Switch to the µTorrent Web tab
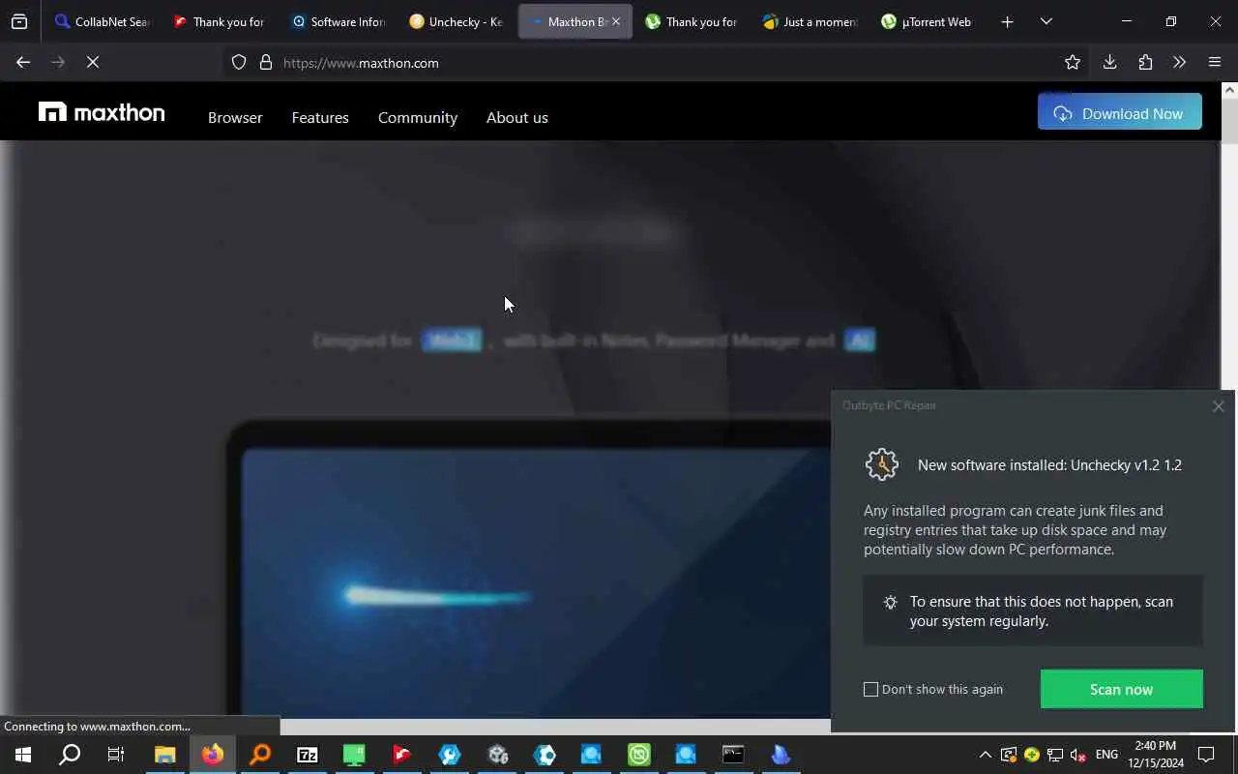This screenshot has width=1238, height=774. coord(927,21)
